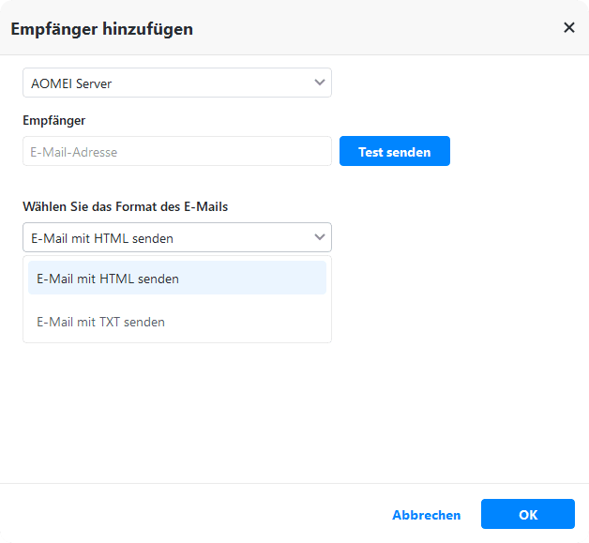Click the chevron arrow beside AOMEI Server
The width and height of the screenshot is (589, 543).
(320, 83)
